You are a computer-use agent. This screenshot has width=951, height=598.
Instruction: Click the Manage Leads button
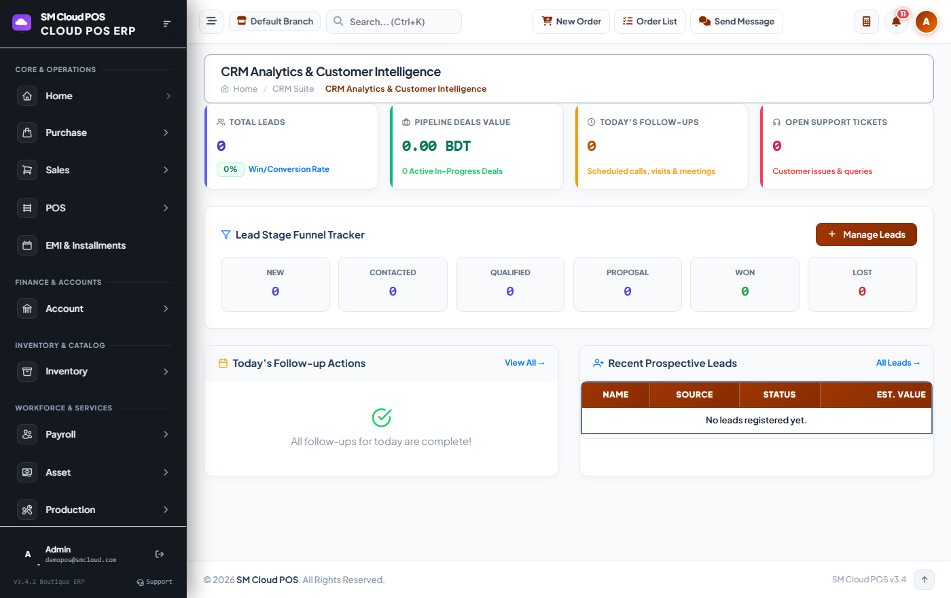[866, 234]
